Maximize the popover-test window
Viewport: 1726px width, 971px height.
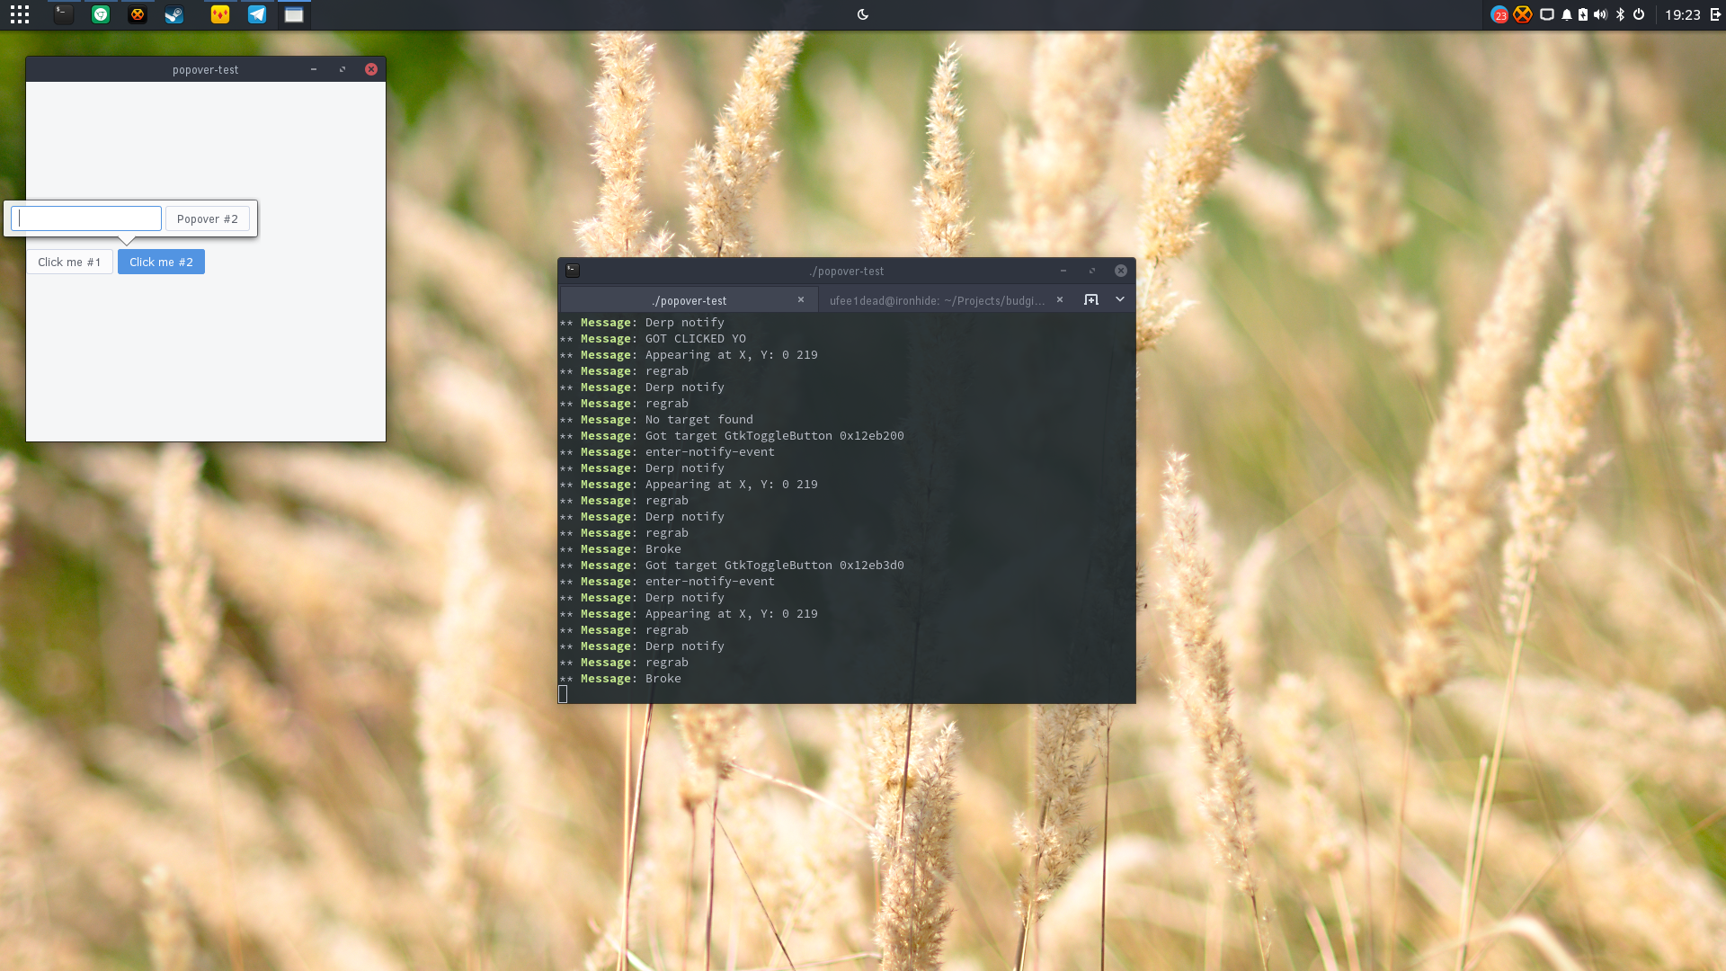coord(343,69)
